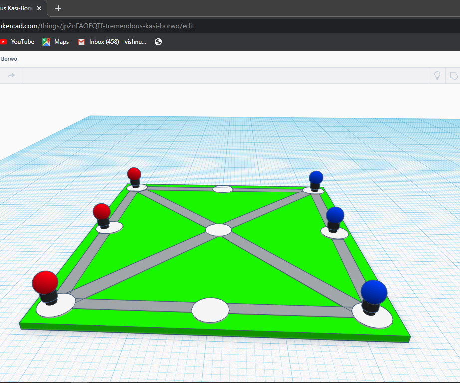Open Inbox (458) from the bookmarks bar

click(x=112, y=42)
